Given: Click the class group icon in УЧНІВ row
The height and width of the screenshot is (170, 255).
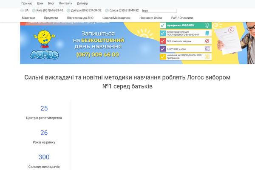Looking at the screenshot, I should click(x=207, y=49).
